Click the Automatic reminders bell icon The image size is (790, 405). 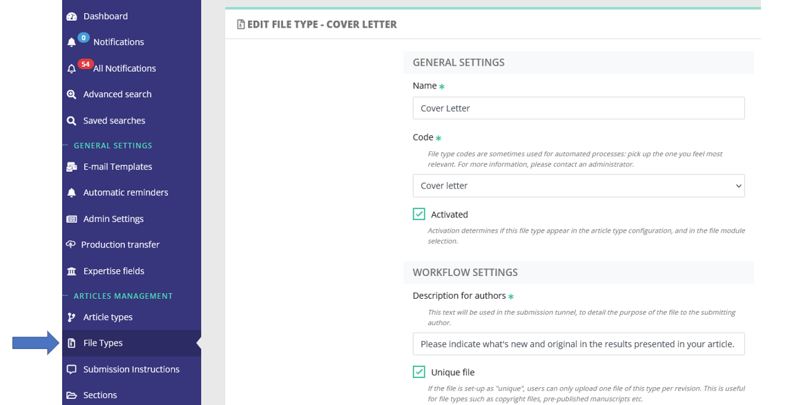tap(72, 192)
